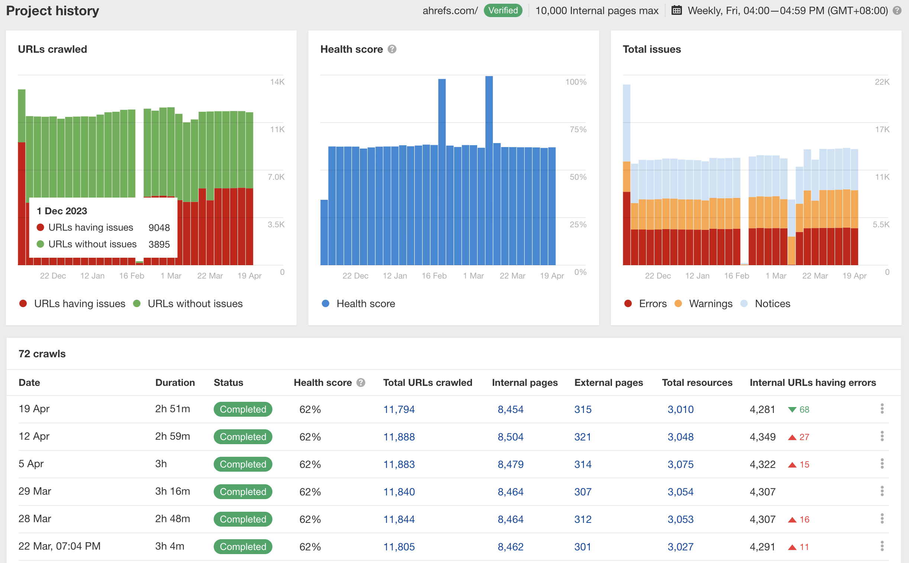Screen dimensions: 909x563
Task: Click the calendar icon next to the weekly schedule
Action: point(676,10)
